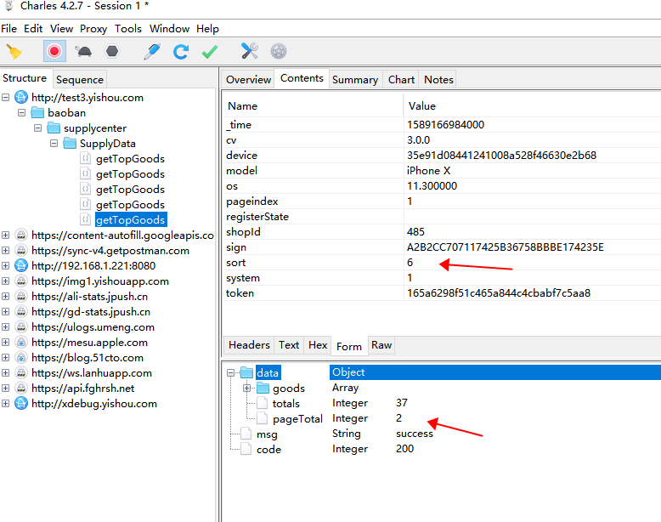Expand the xdebug.yishou.com host
This screenshot has width=661, height=522.
tap(5, 404)
